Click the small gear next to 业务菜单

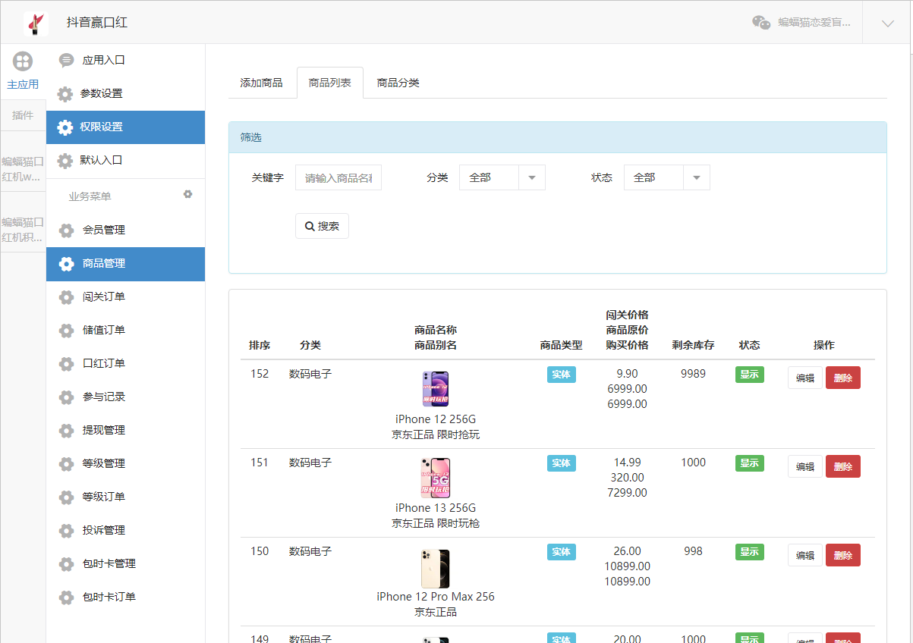tap(188, 194)
